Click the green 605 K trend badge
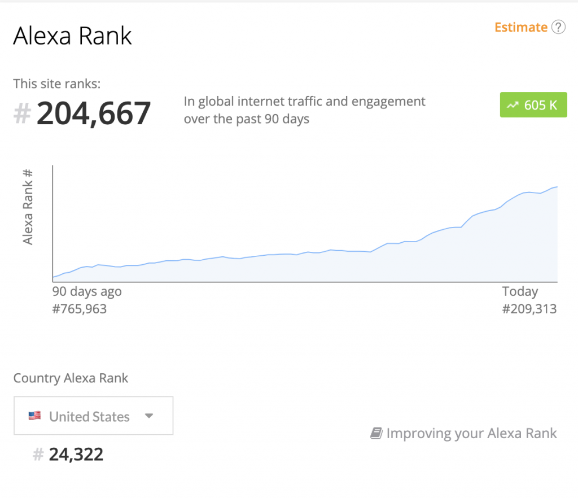Image resolution: width=578 pixels, height=498 pixels. click(x=533, y=104)
